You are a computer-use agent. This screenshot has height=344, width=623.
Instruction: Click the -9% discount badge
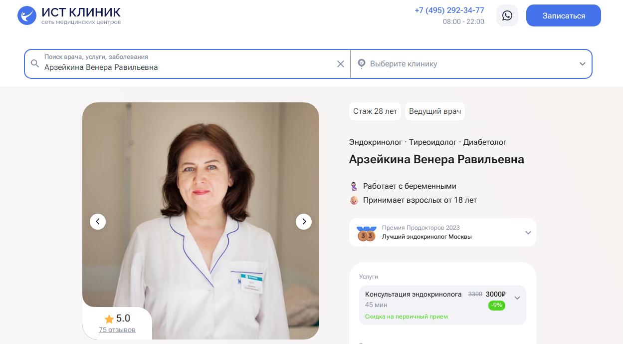tap(497, 305)
